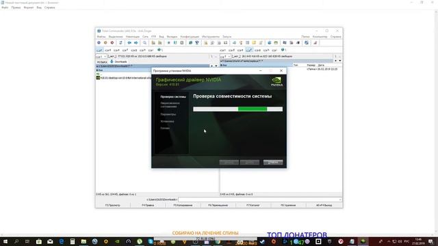This screenshot has height=246, width=438.
Task: Click Готово step in installer sidebar
Action: pos(165,128)
